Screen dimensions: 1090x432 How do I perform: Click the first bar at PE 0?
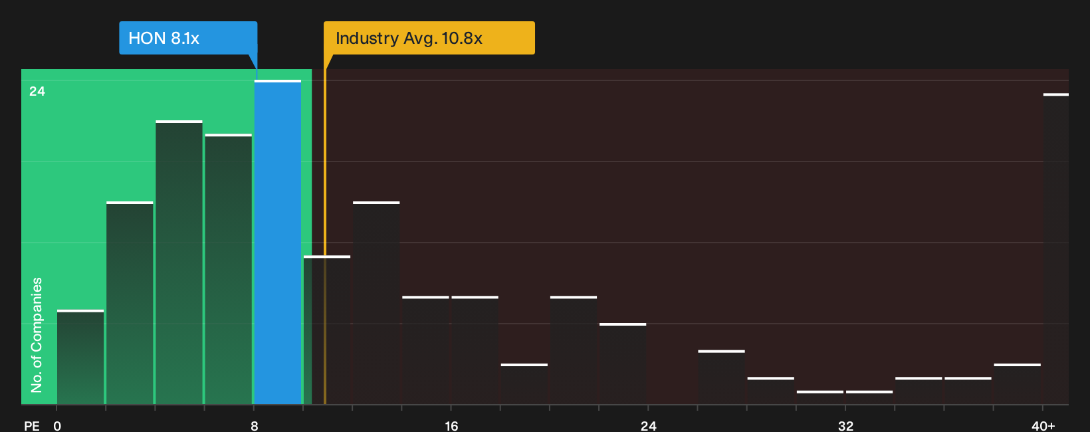click(80, 357)
